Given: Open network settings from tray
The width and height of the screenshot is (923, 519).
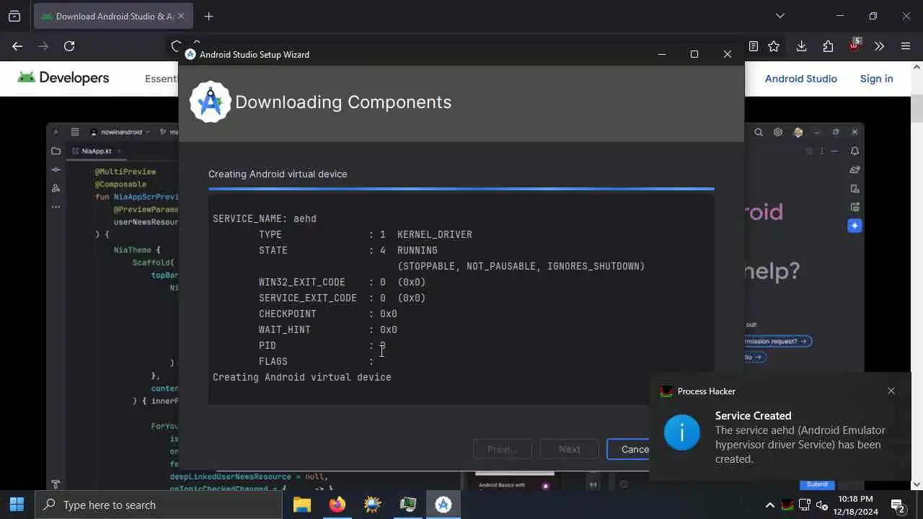Looking at the screenshot, I should [805, 505].
